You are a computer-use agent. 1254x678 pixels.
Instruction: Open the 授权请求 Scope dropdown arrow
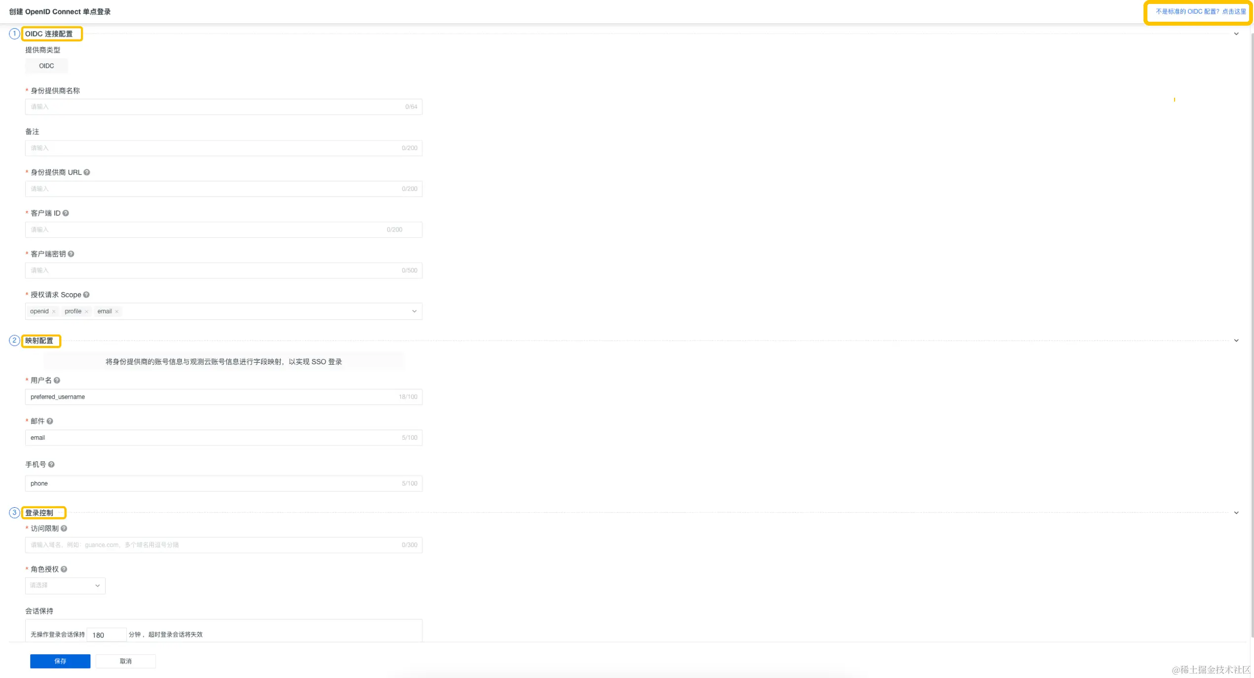[x=414, y=311]
